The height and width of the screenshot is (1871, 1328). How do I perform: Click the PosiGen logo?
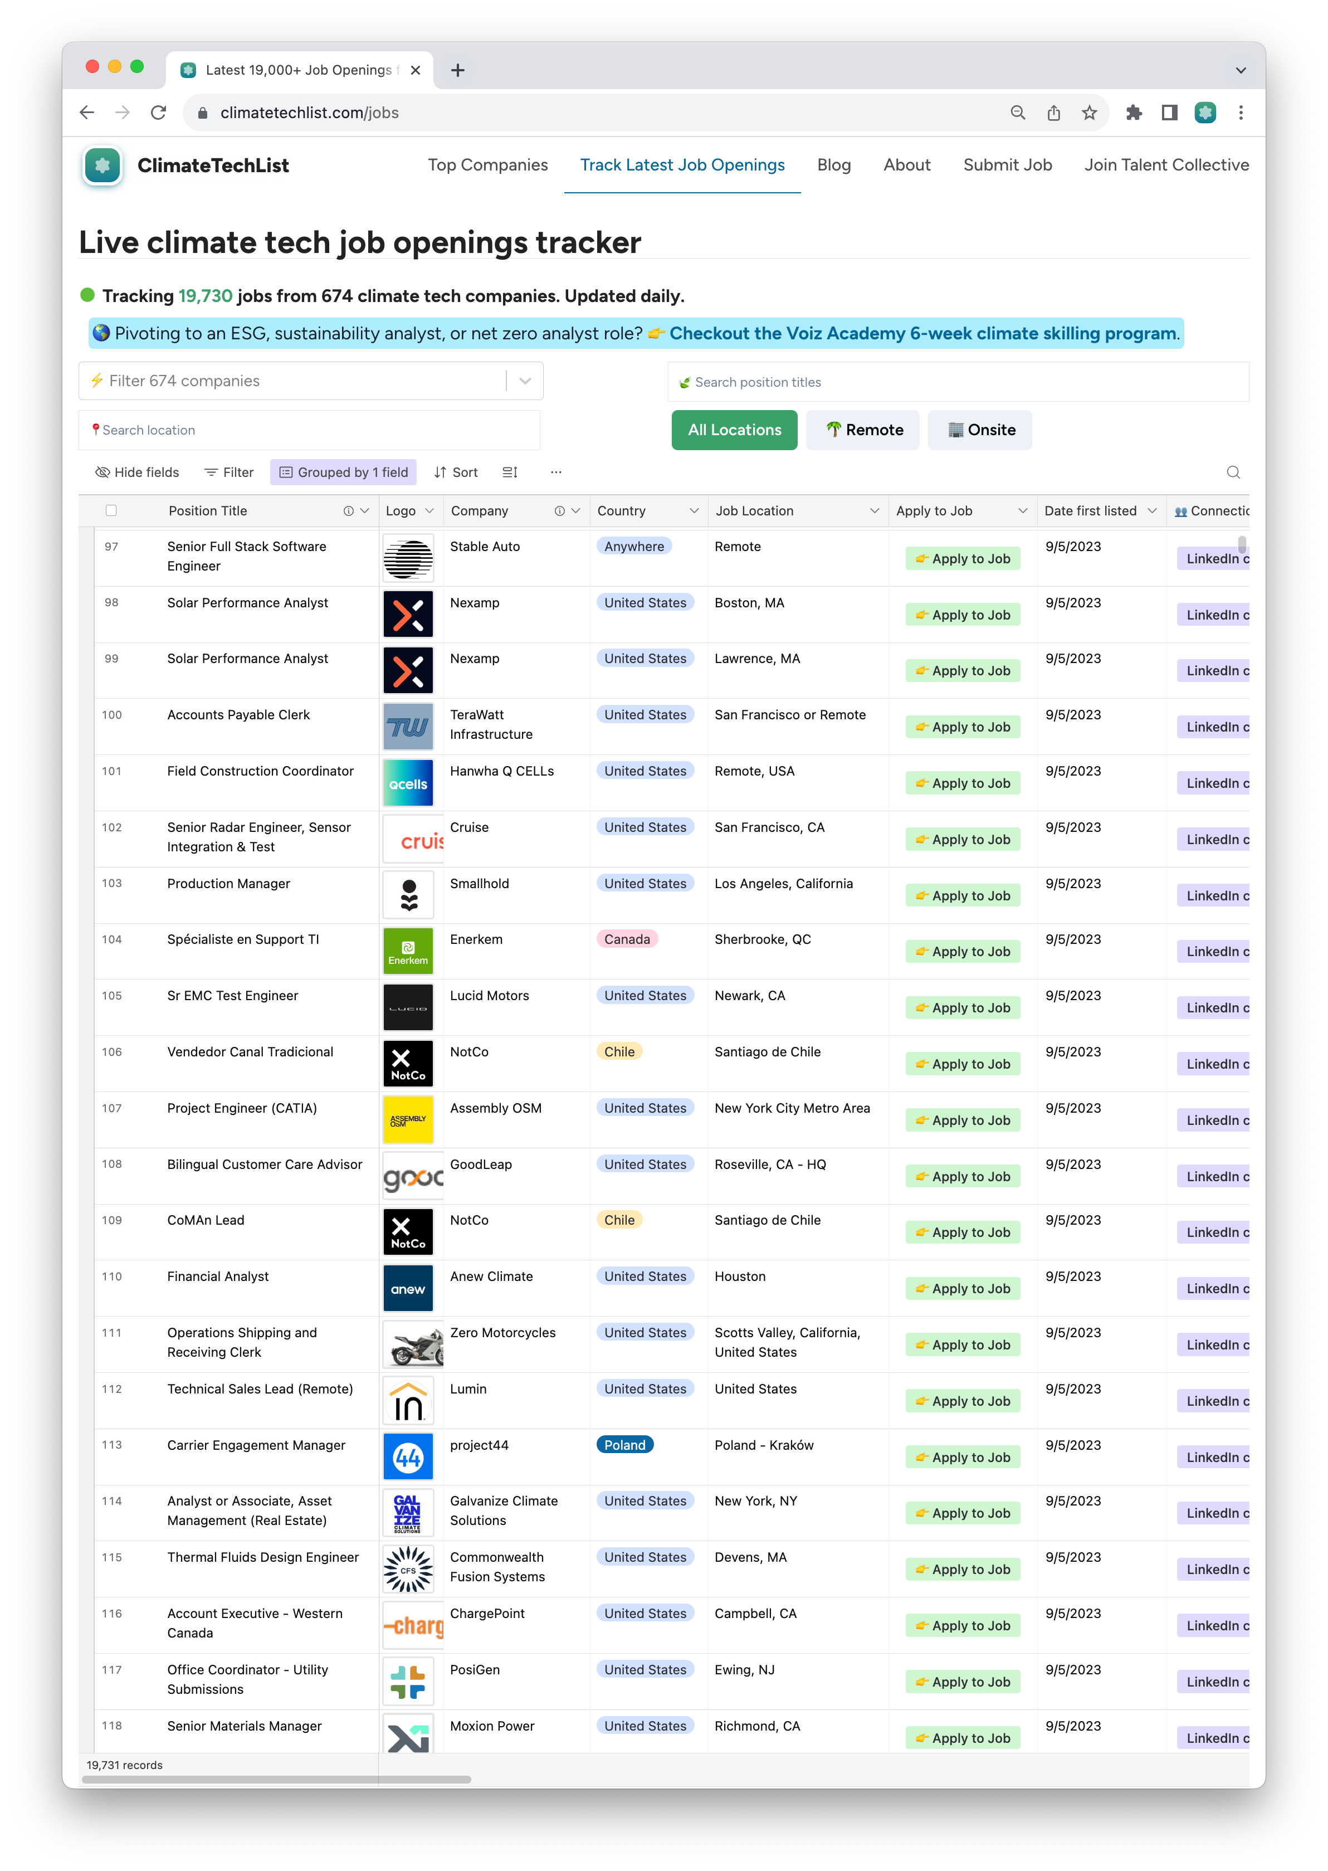pos(408,1682)
